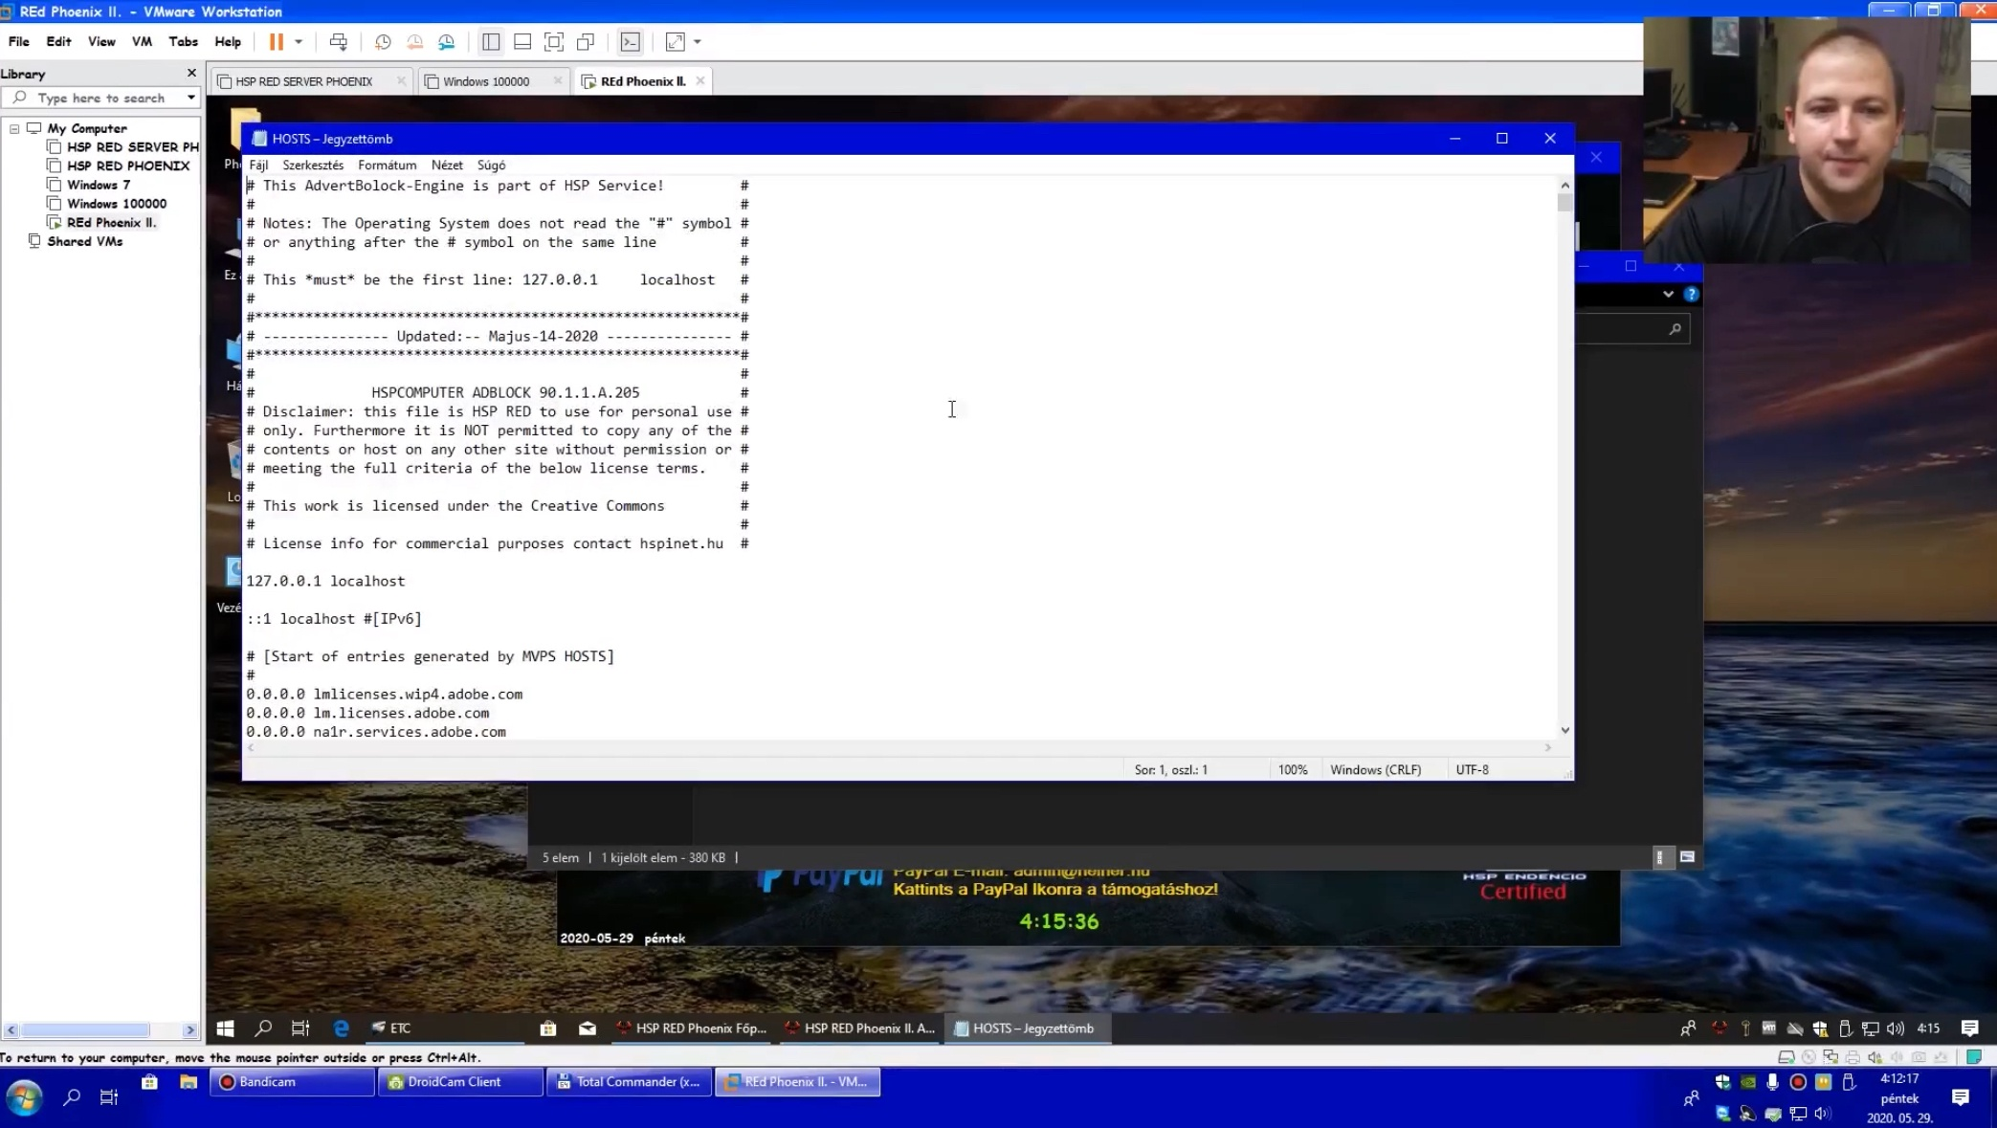Send Ctrl+Alt+Del to the virtual machine
Image resolution: width=1997 pixels, height=1128 pixels.
(338, 42)
